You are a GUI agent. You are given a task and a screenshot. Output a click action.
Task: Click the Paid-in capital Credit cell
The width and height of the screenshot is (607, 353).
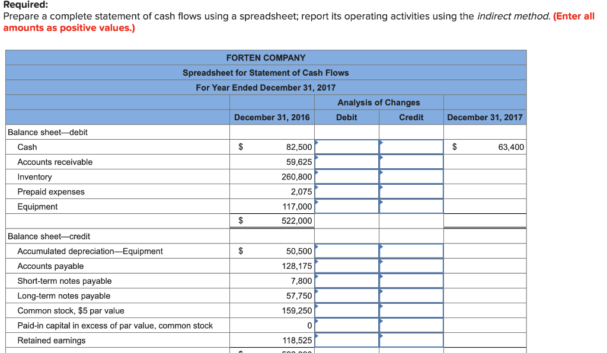pyautogui.click(x=411, y=326)
